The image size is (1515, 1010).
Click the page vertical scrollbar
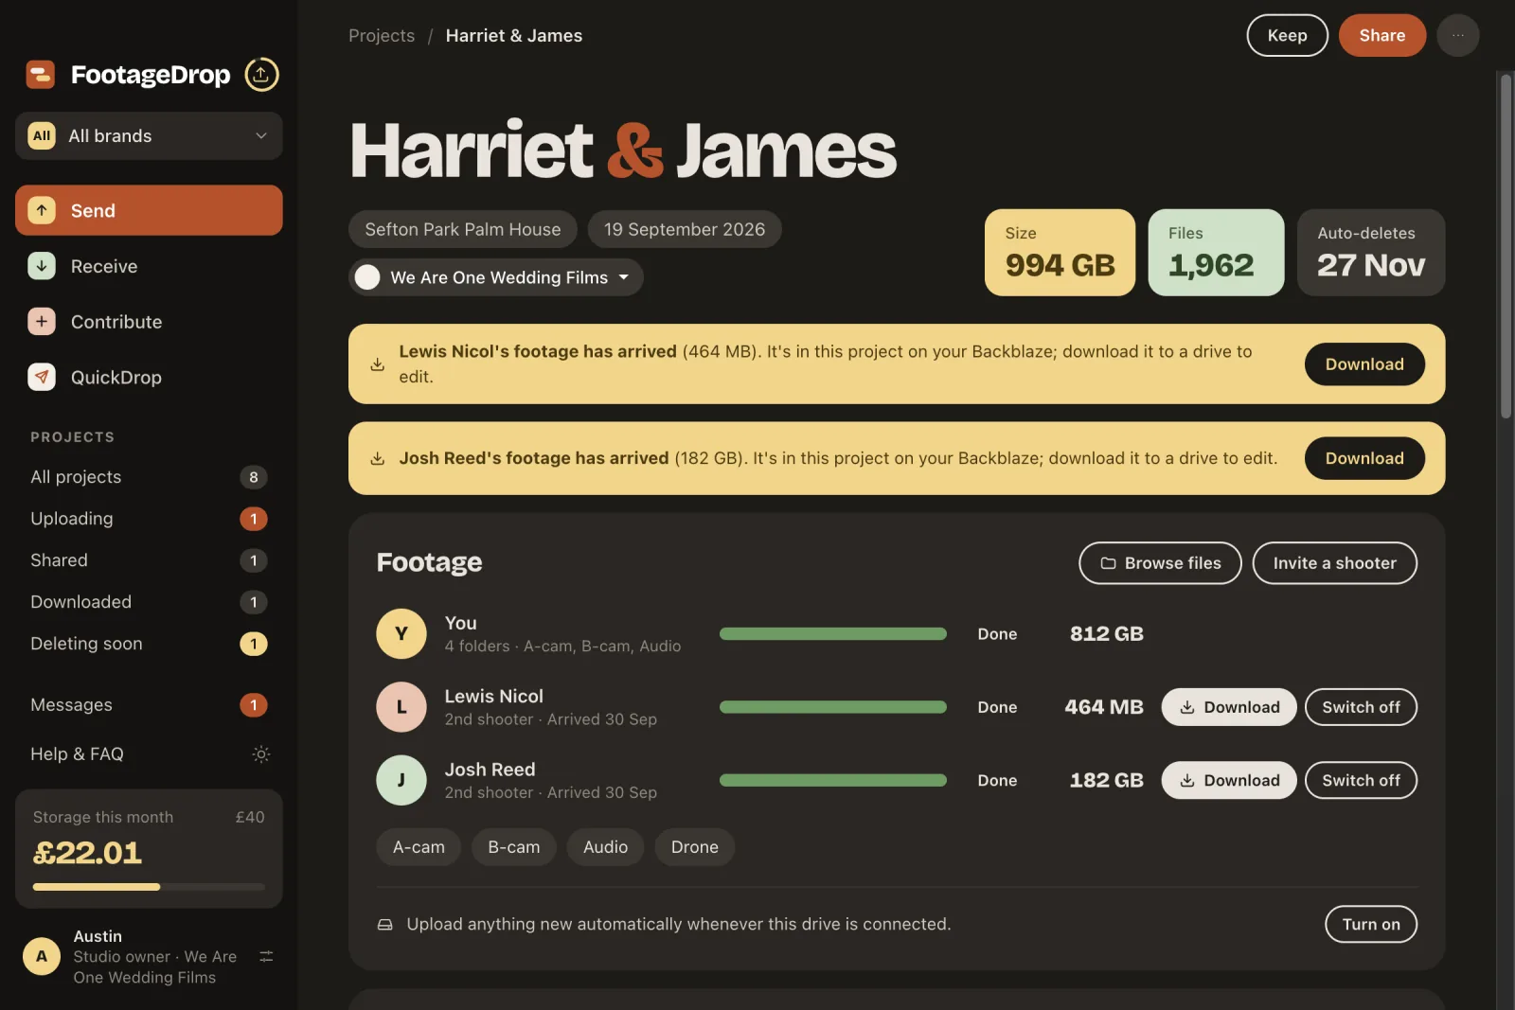coord(1506,246)
